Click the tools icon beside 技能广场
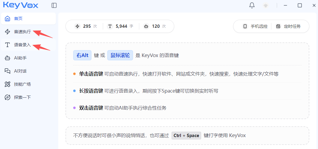 pos(7,84)
